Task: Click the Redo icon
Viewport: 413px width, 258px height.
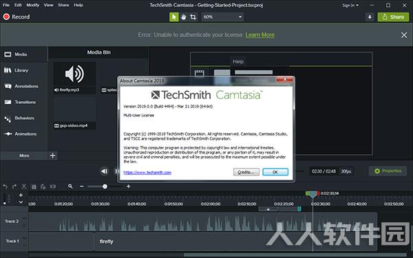Action: pyautogui.click(x=14, y=186)
